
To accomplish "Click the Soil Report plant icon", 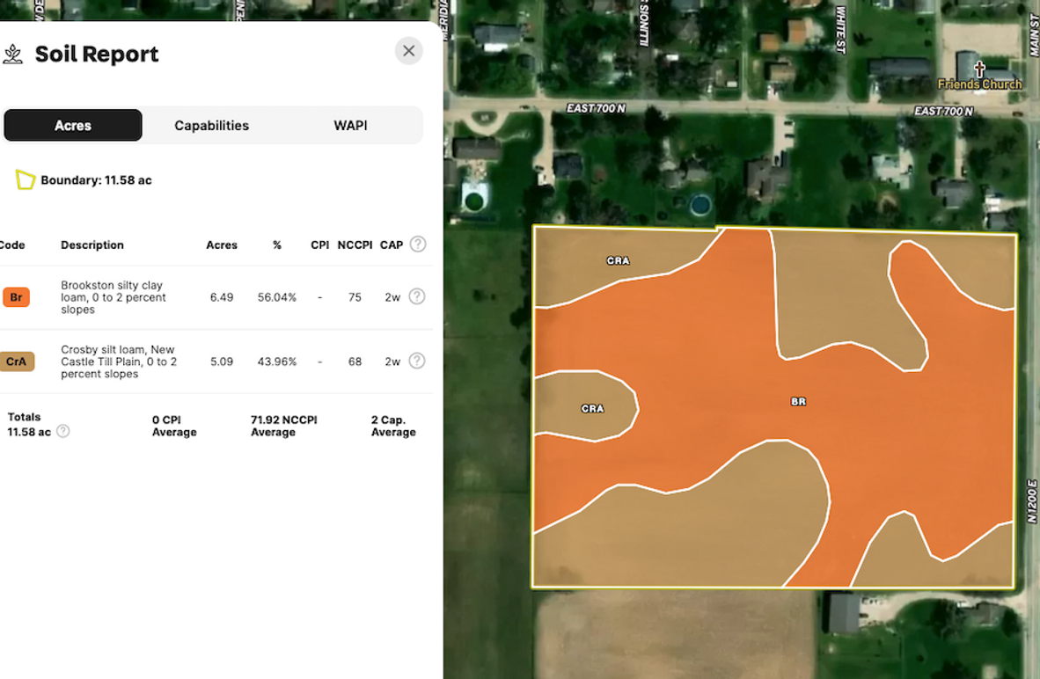I will tap(13, 55).
